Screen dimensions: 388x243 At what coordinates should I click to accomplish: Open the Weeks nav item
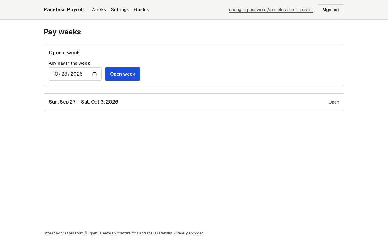[x=99, y=10]
